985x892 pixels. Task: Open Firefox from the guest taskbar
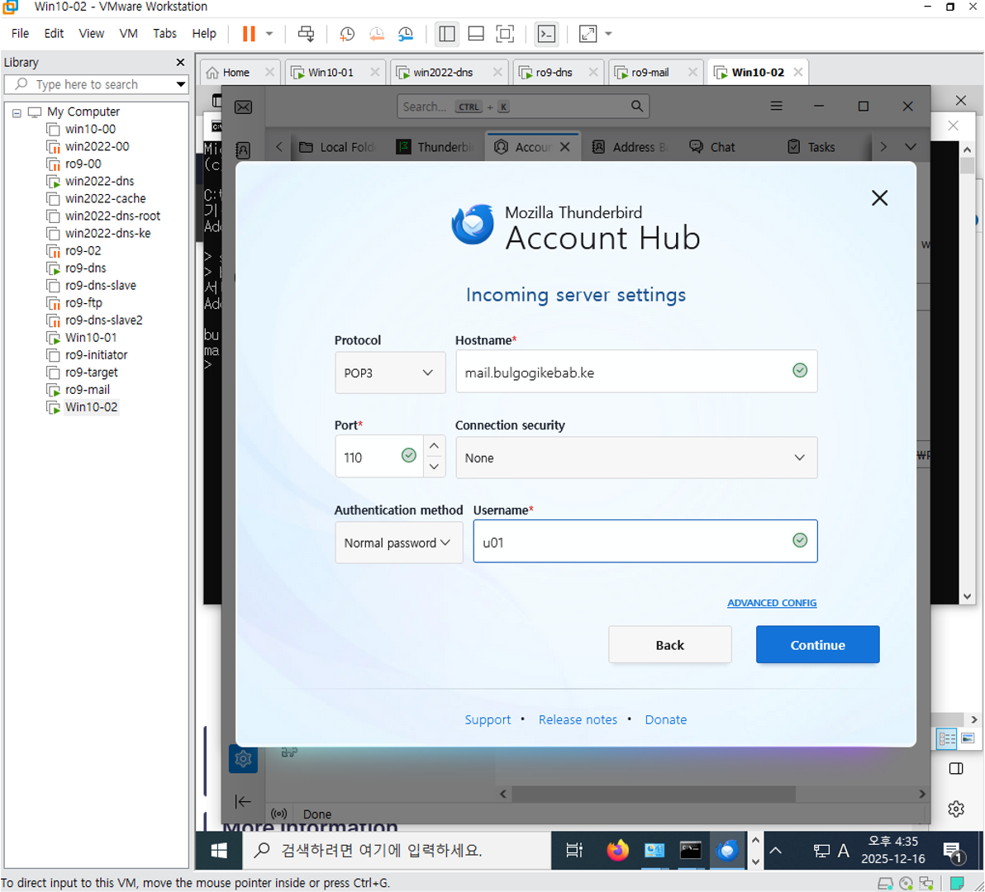tap(617, 851)
